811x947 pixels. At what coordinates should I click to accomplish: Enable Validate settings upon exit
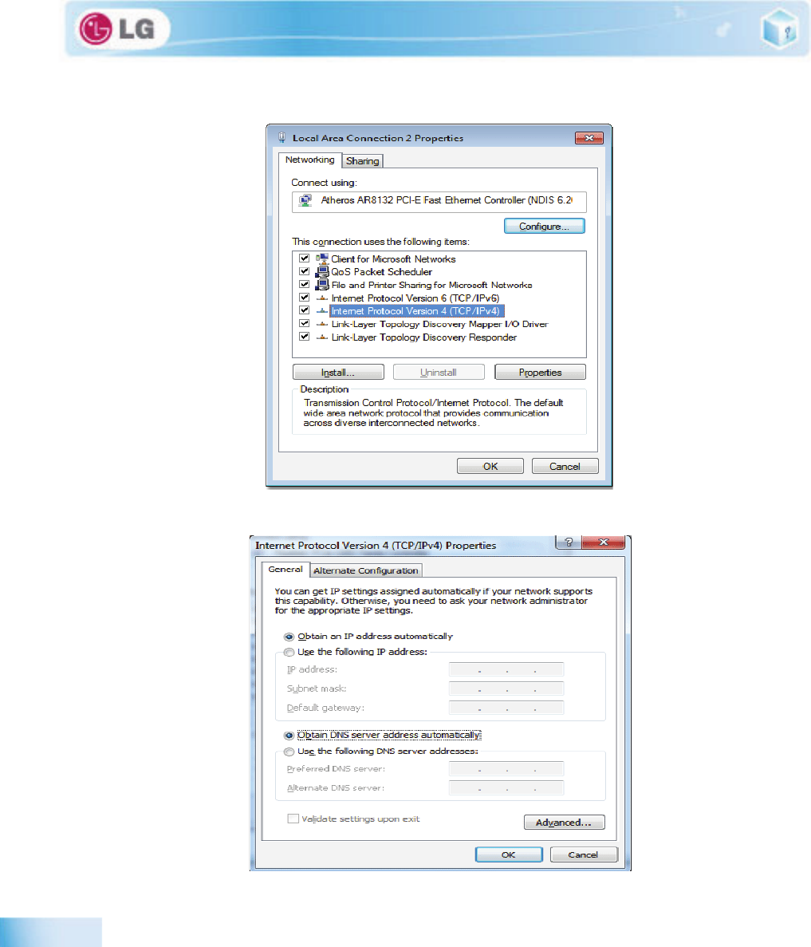click(293, 819)
